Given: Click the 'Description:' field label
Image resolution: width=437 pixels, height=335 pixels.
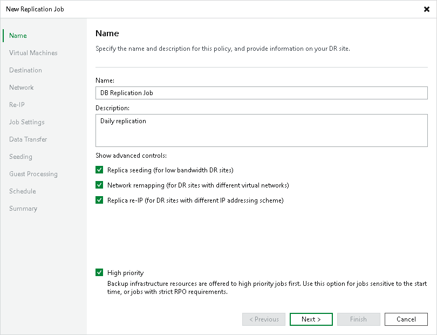Looking at the screenshot, I should click(x=112, y=108).
